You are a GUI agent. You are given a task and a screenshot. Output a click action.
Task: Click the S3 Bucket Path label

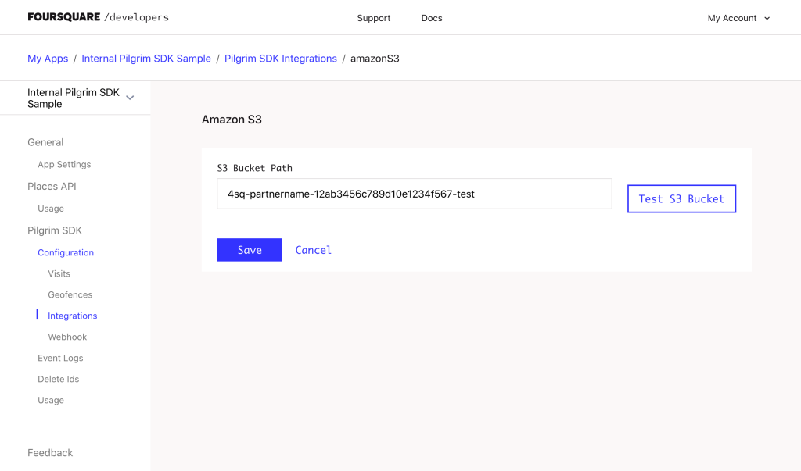(x=254, y=168)
